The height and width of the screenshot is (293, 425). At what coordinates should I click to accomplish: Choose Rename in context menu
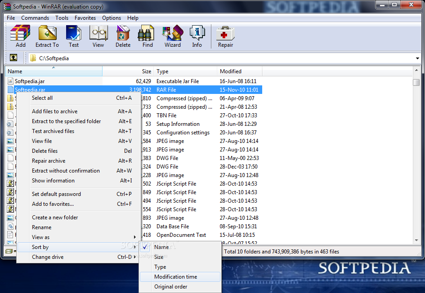tap(79, 227)
